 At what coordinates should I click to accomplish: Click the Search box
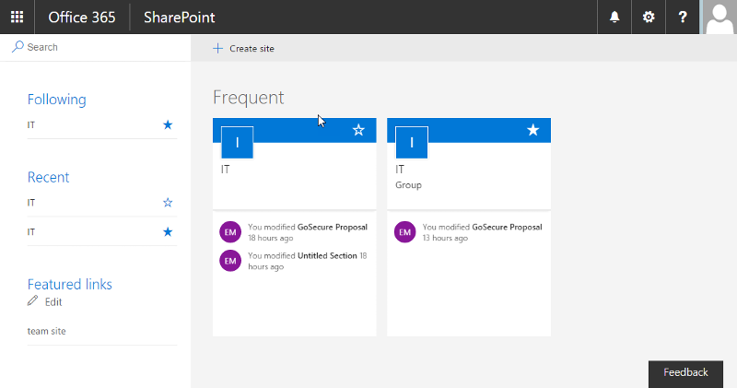[x=92, y=47]
